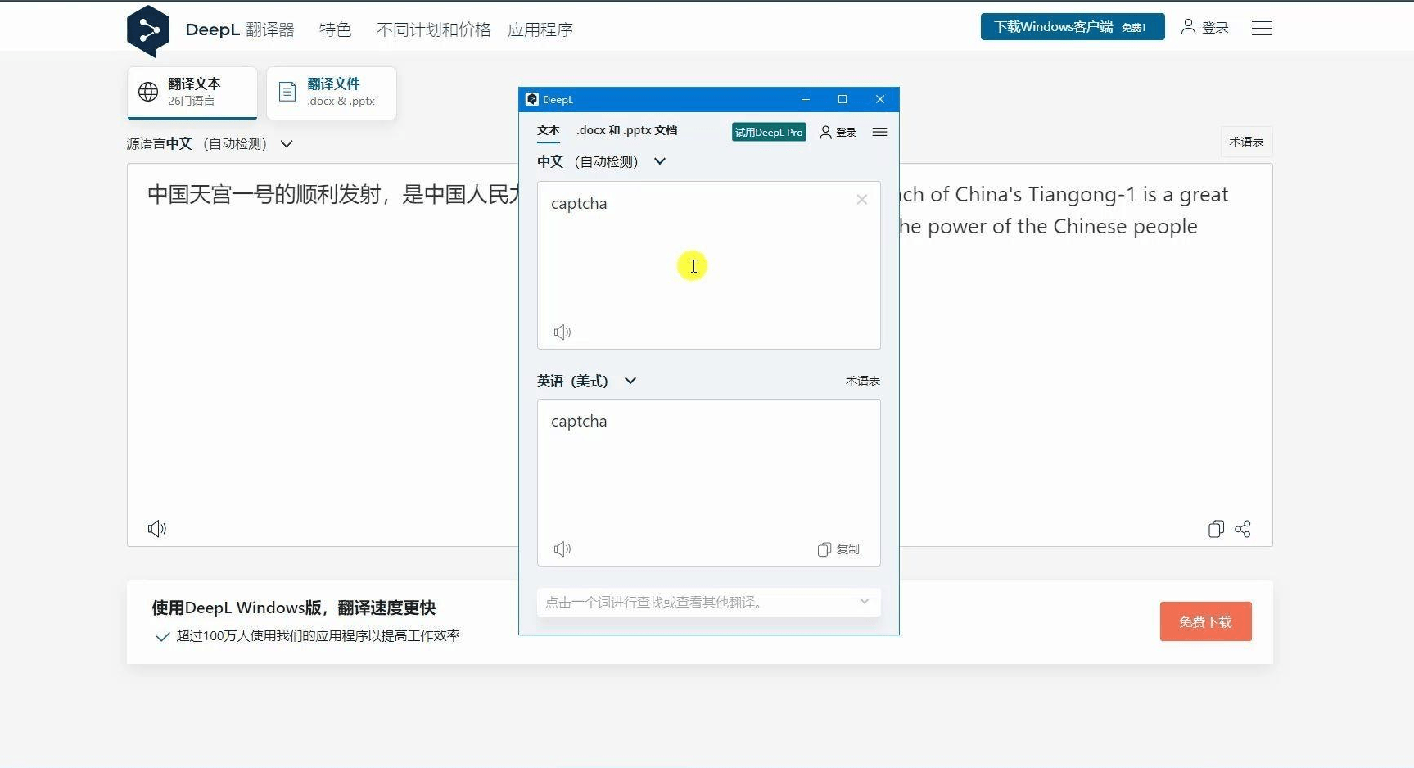
Task: Switch to .docx 和 .pptx 文档 tab
Action: coord(626,130)
